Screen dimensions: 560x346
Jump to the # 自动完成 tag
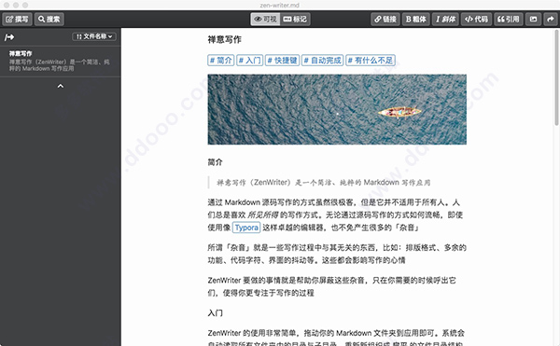point(323,61)
